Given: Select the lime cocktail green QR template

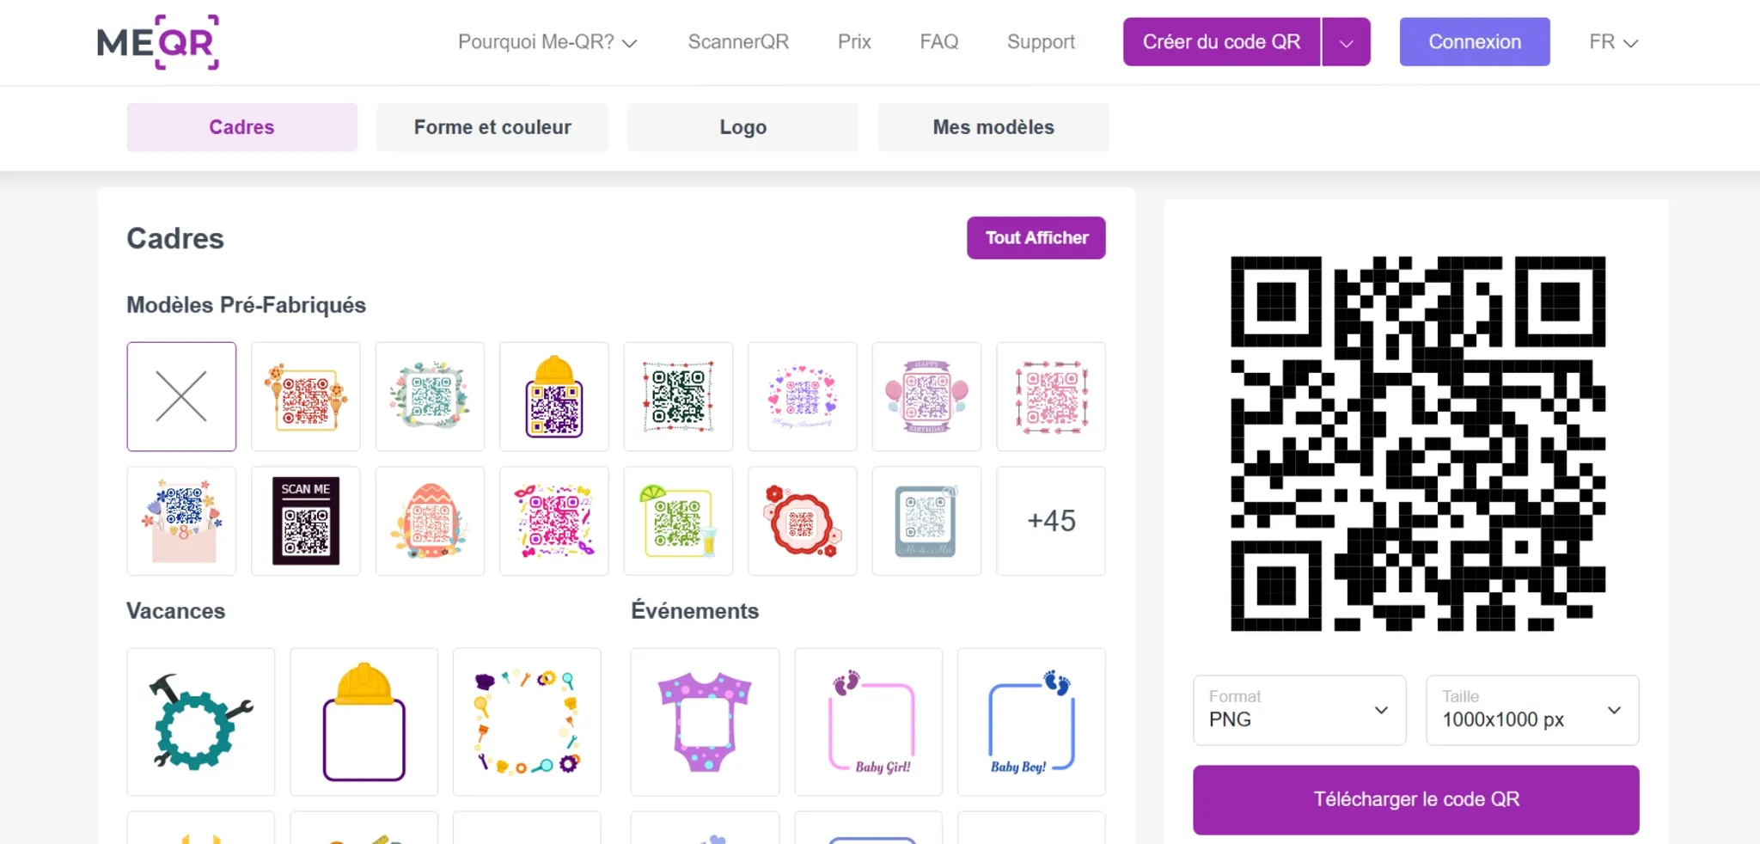Looking at the screenshot, I should [x=678, y=521].
